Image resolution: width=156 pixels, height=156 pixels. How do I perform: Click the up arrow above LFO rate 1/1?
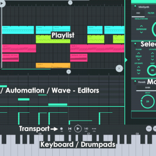pyautogui.click(x=152, y=53)
